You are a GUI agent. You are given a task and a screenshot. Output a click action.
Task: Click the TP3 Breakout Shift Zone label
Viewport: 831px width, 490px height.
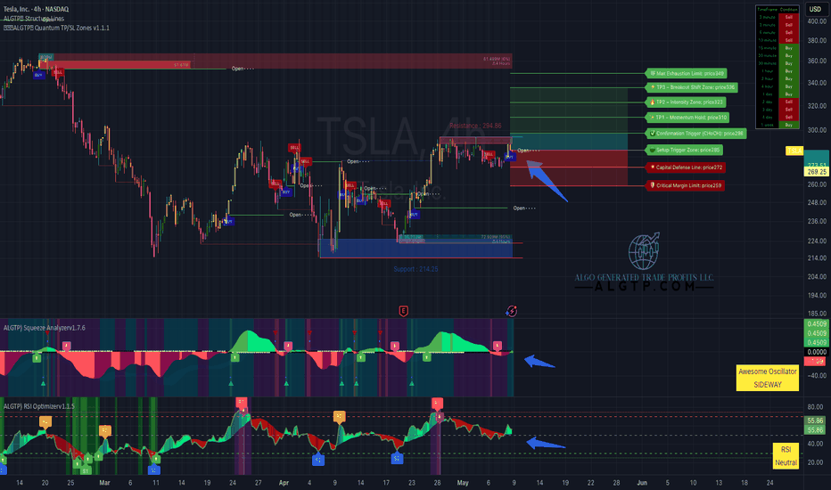(692, 87)
